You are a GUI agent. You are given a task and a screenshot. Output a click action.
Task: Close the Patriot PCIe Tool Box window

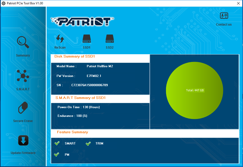[x=238, y=3]
